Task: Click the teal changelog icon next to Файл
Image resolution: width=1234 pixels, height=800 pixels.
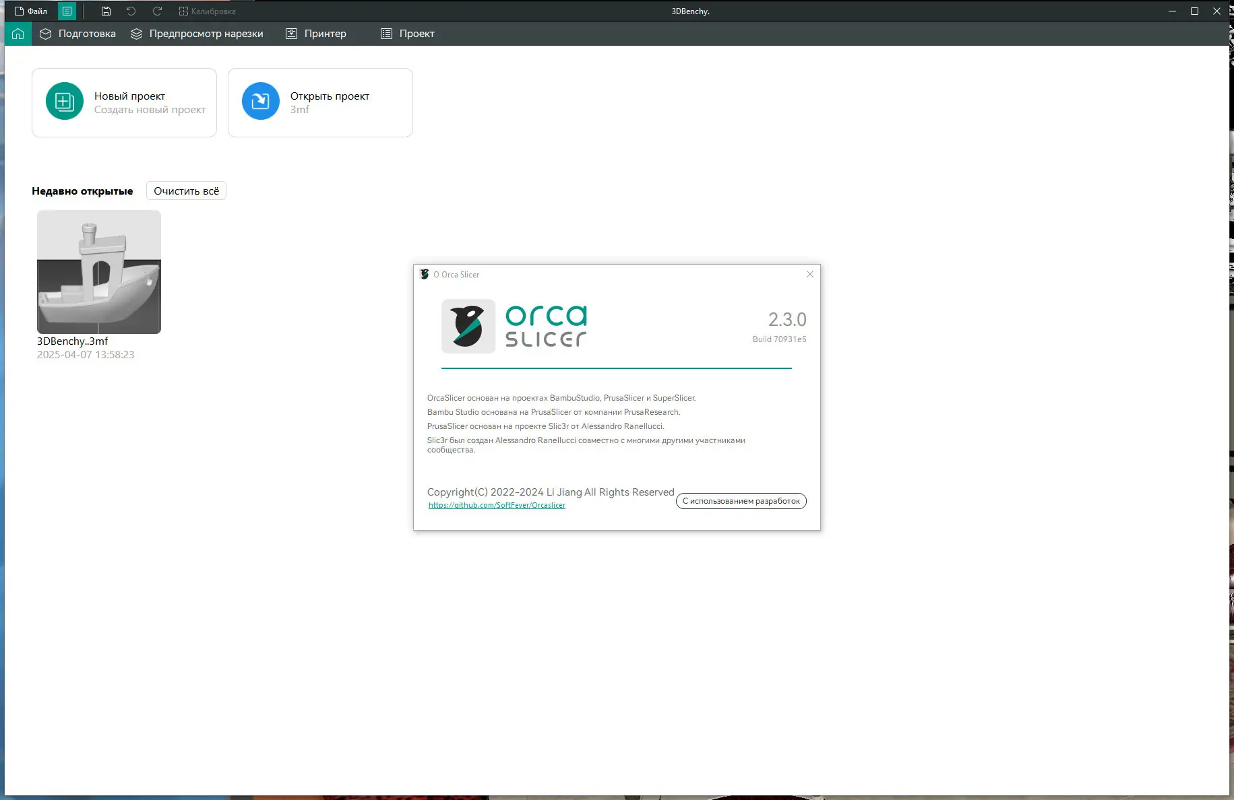Action: 67,11
